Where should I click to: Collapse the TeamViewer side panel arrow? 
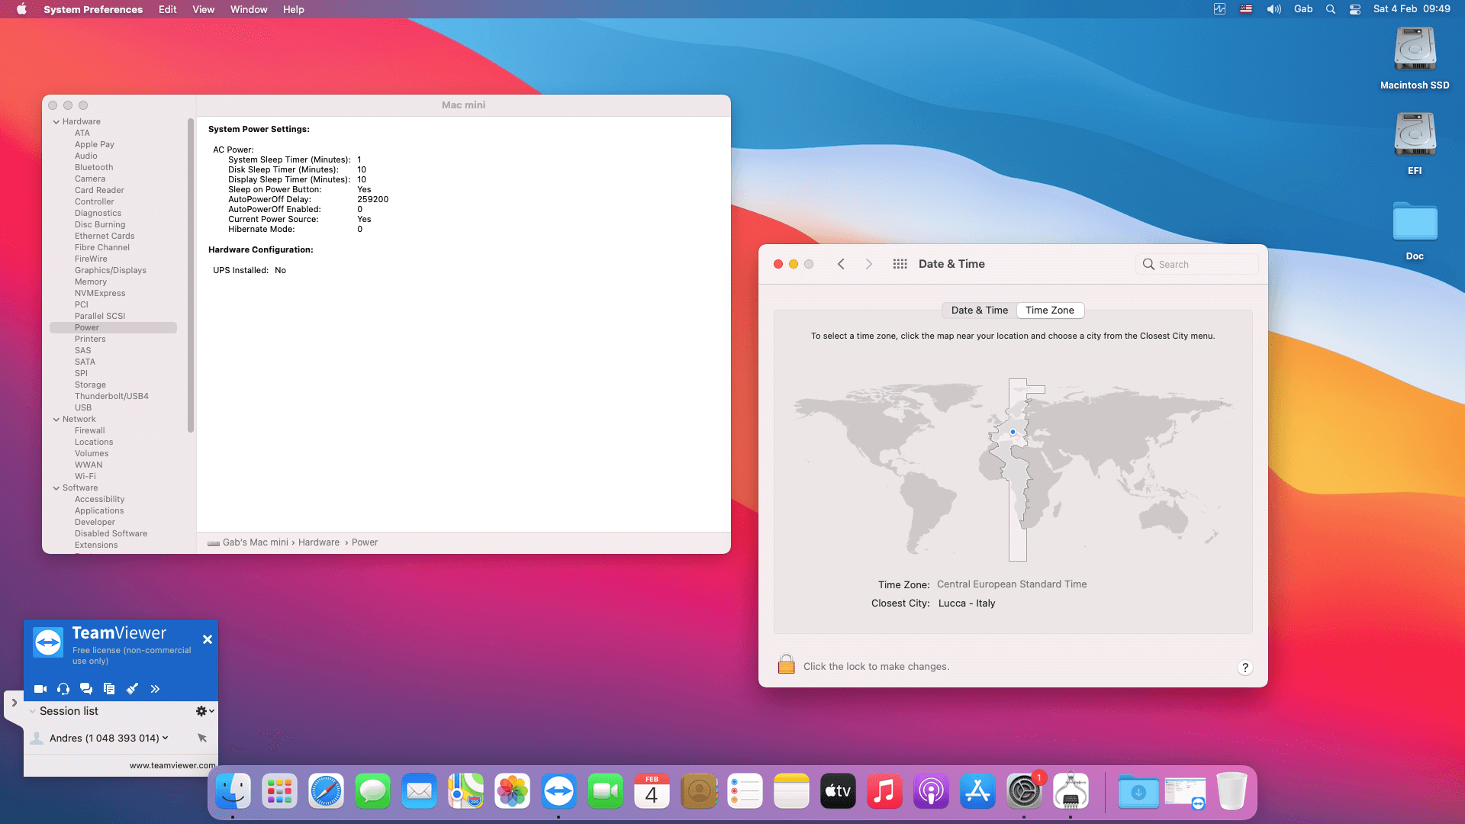14,703
